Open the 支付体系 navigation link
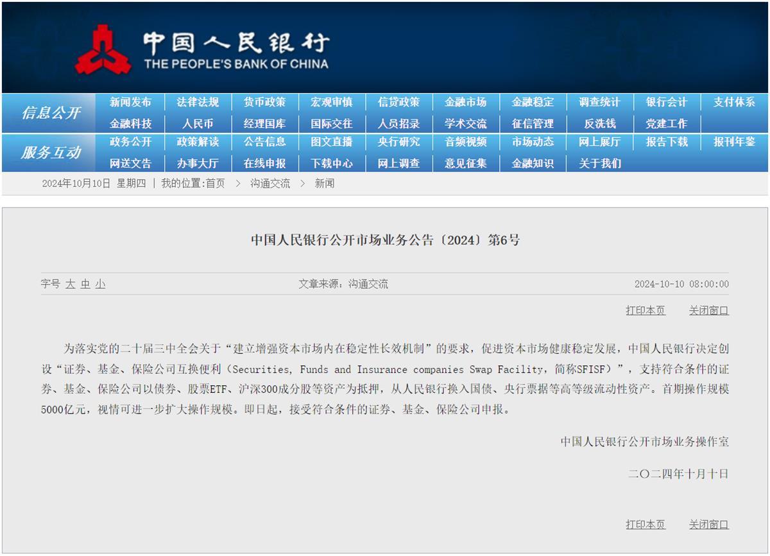 pos(733,102)
